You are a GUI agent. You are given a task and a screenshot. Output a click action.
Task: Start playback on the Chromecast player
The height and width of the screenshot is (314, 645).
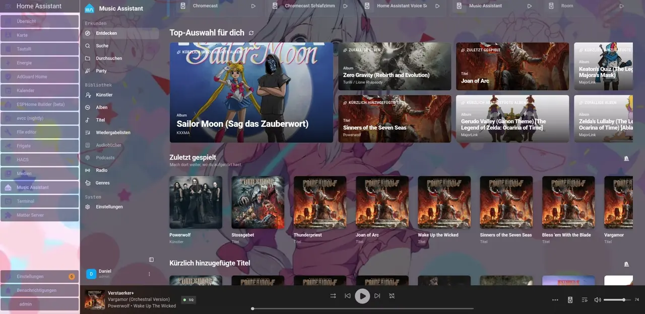pyautogui.click(x=253, y=6)
